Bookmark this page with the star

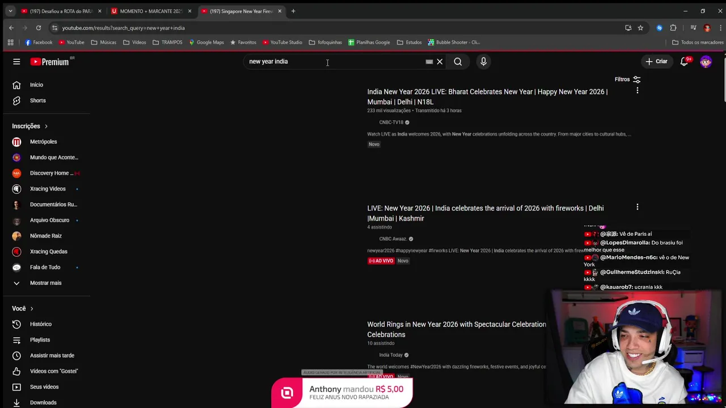pos(640,28)
